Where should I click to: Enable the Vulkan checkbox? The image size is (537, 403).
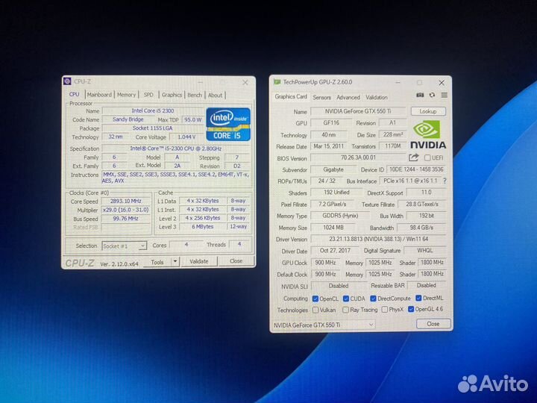(315, 310)
